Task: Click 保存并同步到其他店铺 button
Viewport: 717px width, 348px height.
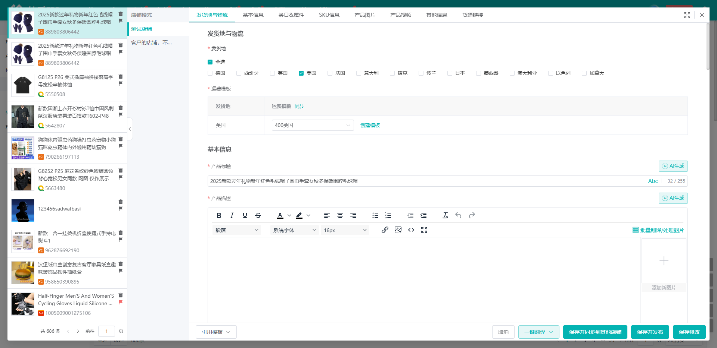Action: click(595, 332)
